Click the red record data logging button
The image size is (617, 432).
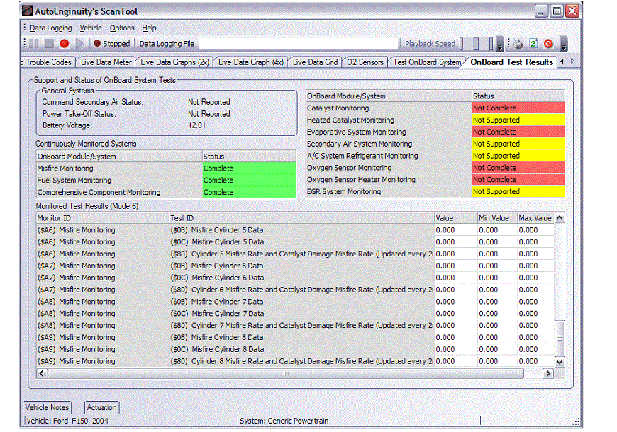pos(65,44)
